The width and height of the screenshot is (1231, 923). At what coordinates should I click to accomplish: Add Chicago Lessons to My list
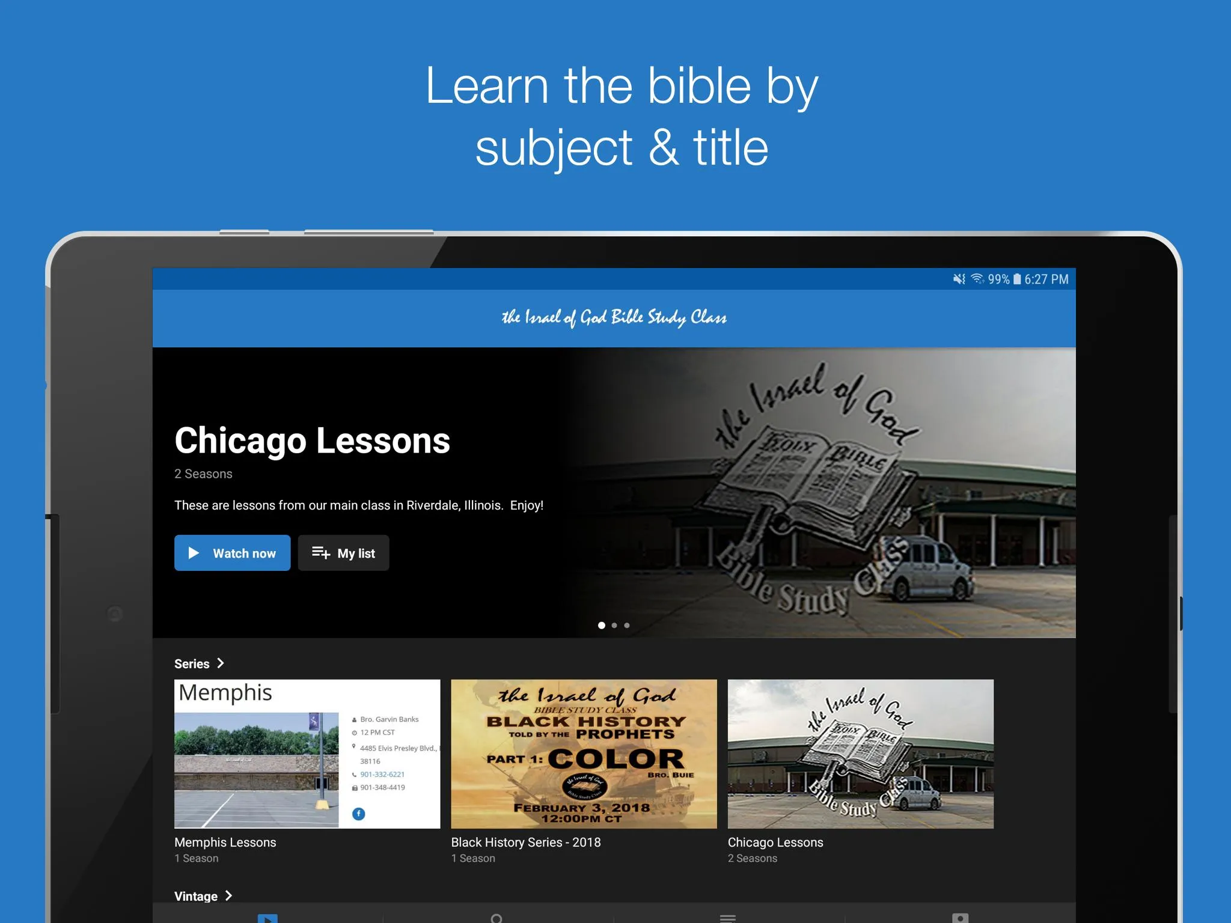point(344,553)
